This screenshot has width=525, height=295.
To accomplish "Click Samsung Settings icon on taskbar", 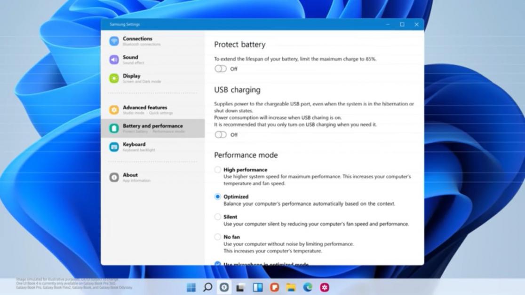I will pyautogui.click(x=224, y=287).
